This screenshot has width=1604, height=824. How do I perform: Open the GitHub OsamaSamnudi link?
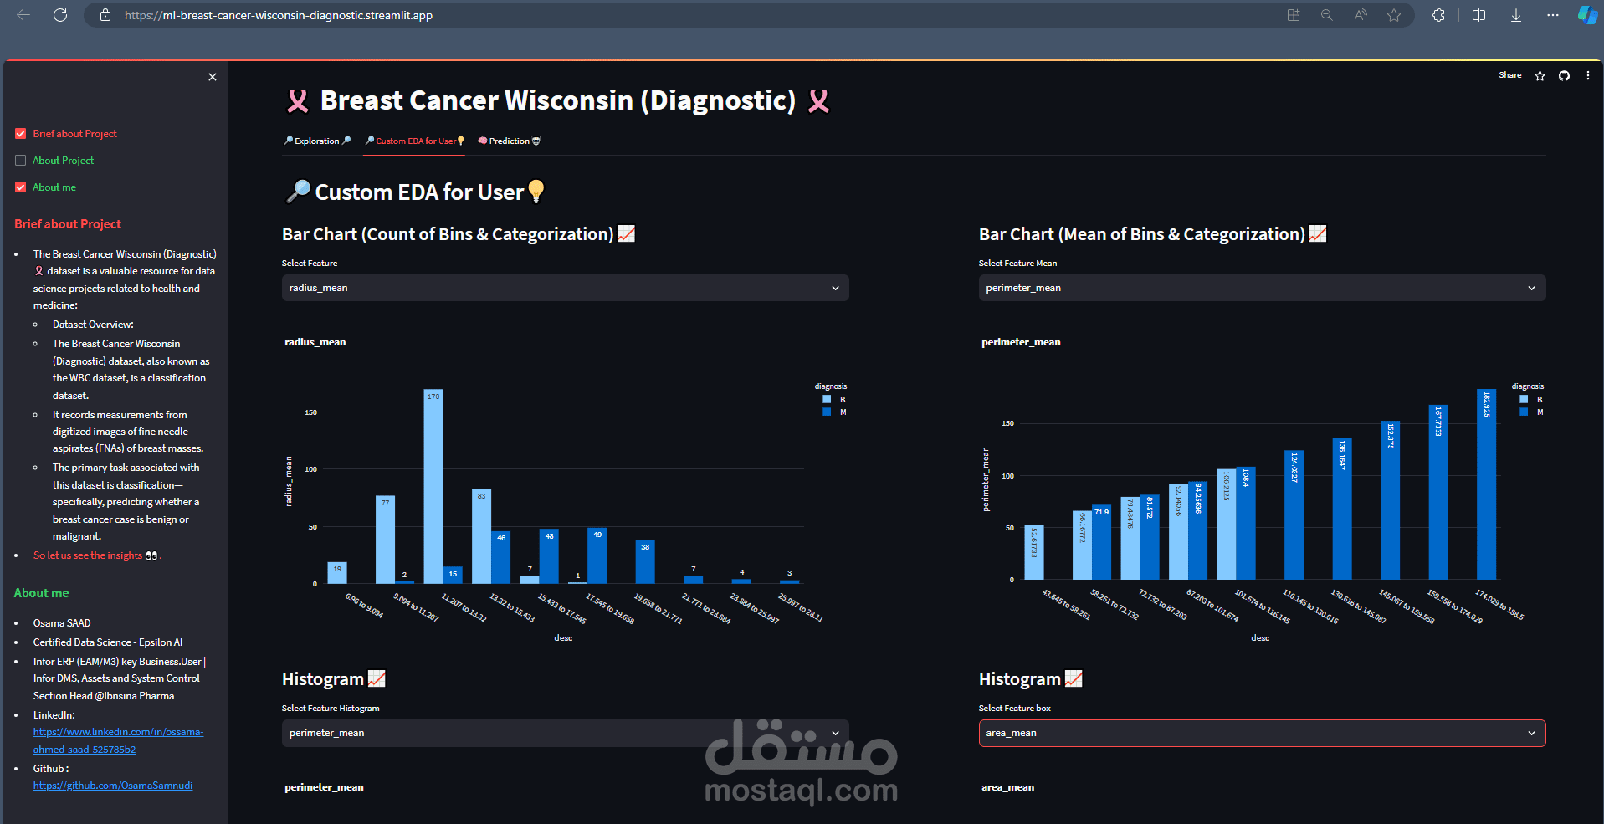pos(113,786)
